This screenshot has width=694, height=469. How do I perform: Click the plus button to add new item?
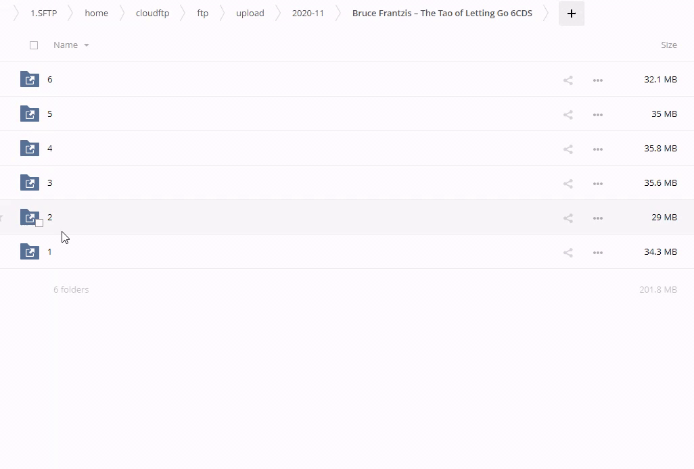(571, 14)
